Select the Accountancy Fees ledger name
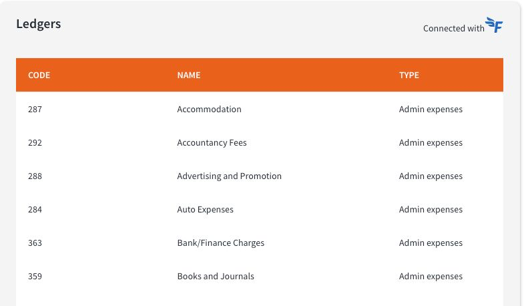The height and width of the screenshot is (306, 524). [212, 142]
